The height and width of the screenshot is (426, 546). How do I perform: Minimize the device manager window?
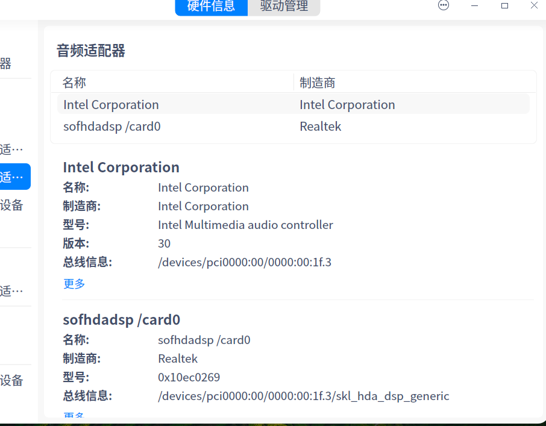474,5
